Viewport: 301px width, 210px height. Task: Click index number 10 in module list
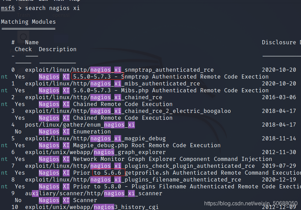point(15,207)
